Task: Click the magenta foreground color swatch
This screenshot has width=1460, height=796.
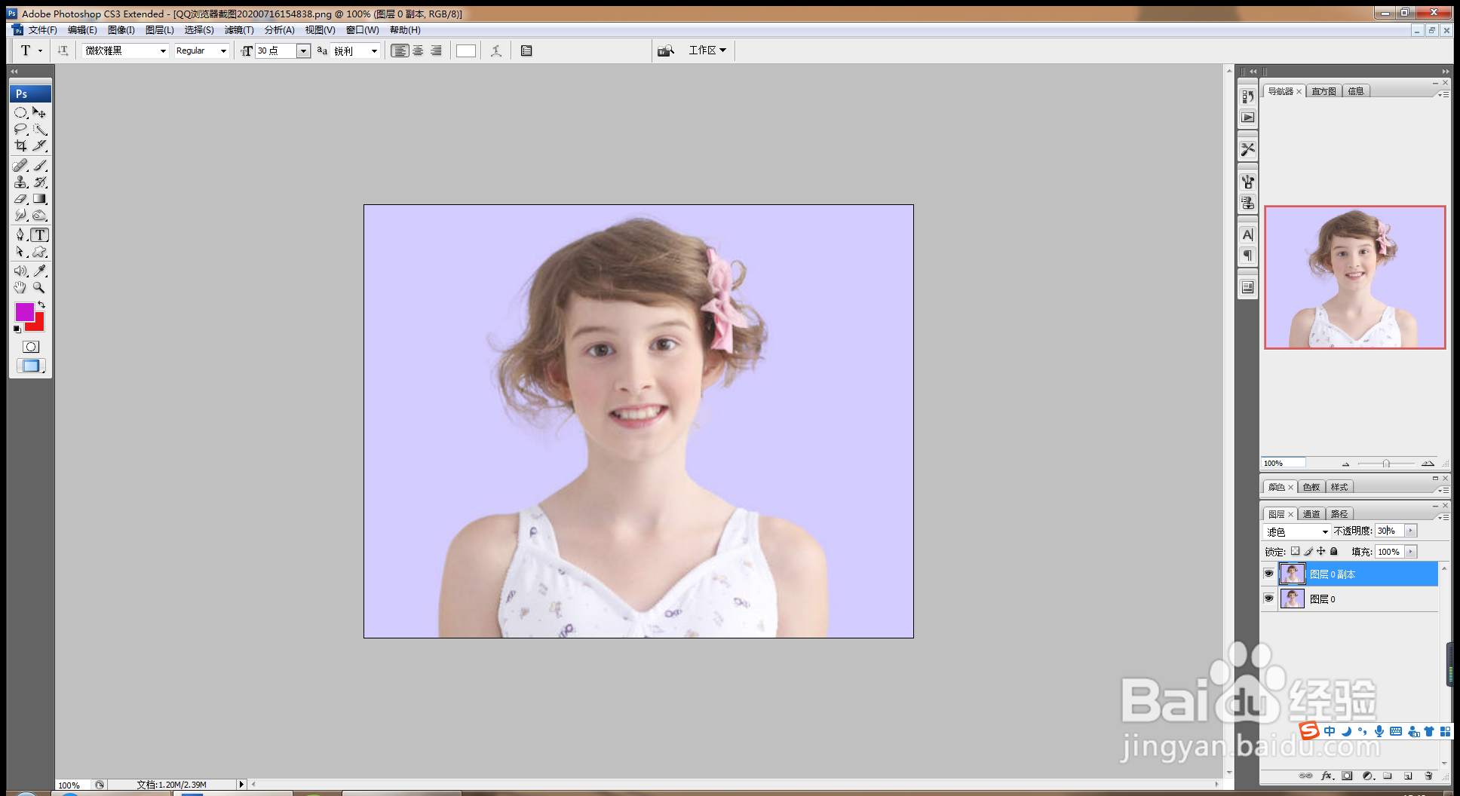Action: [x=24, y=311]
